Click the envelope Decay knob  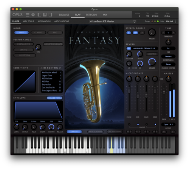tap(42, 127)
